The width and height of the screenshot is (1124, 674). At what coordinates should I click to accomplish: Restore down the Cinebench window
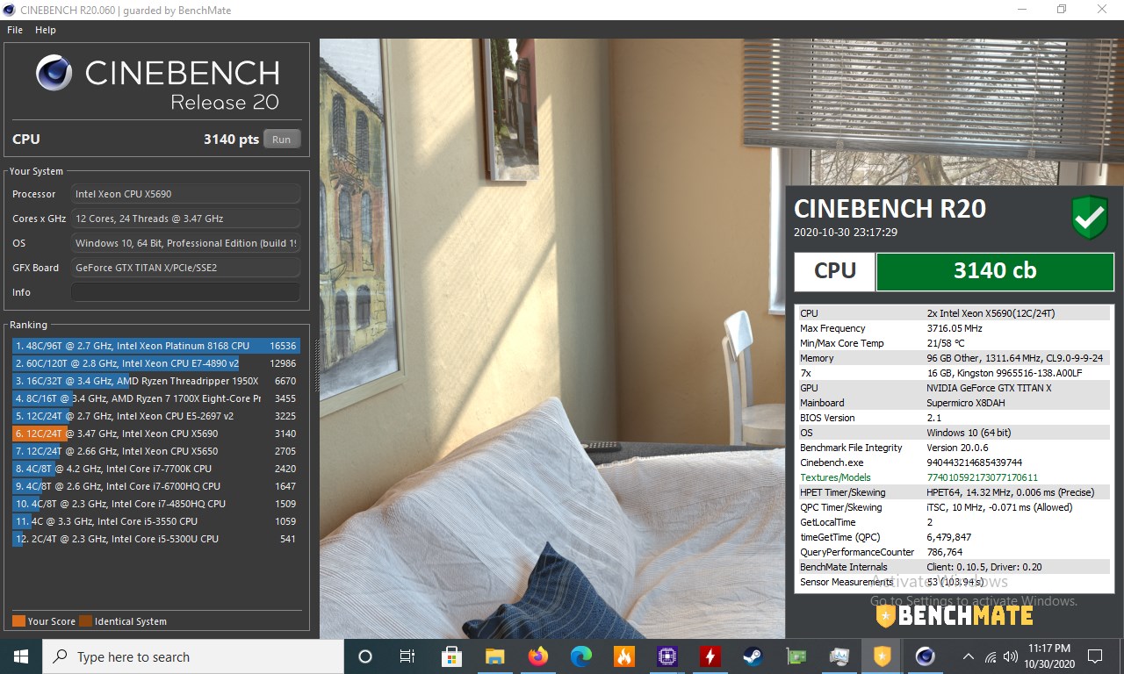click(x=1062, y=10)
